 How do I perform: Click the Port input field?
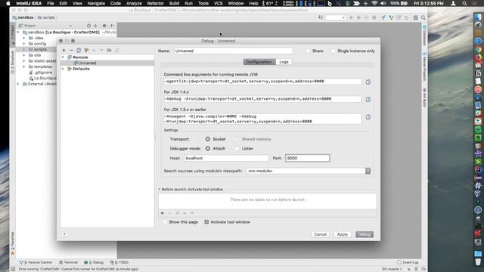click(x=308, y=158)
